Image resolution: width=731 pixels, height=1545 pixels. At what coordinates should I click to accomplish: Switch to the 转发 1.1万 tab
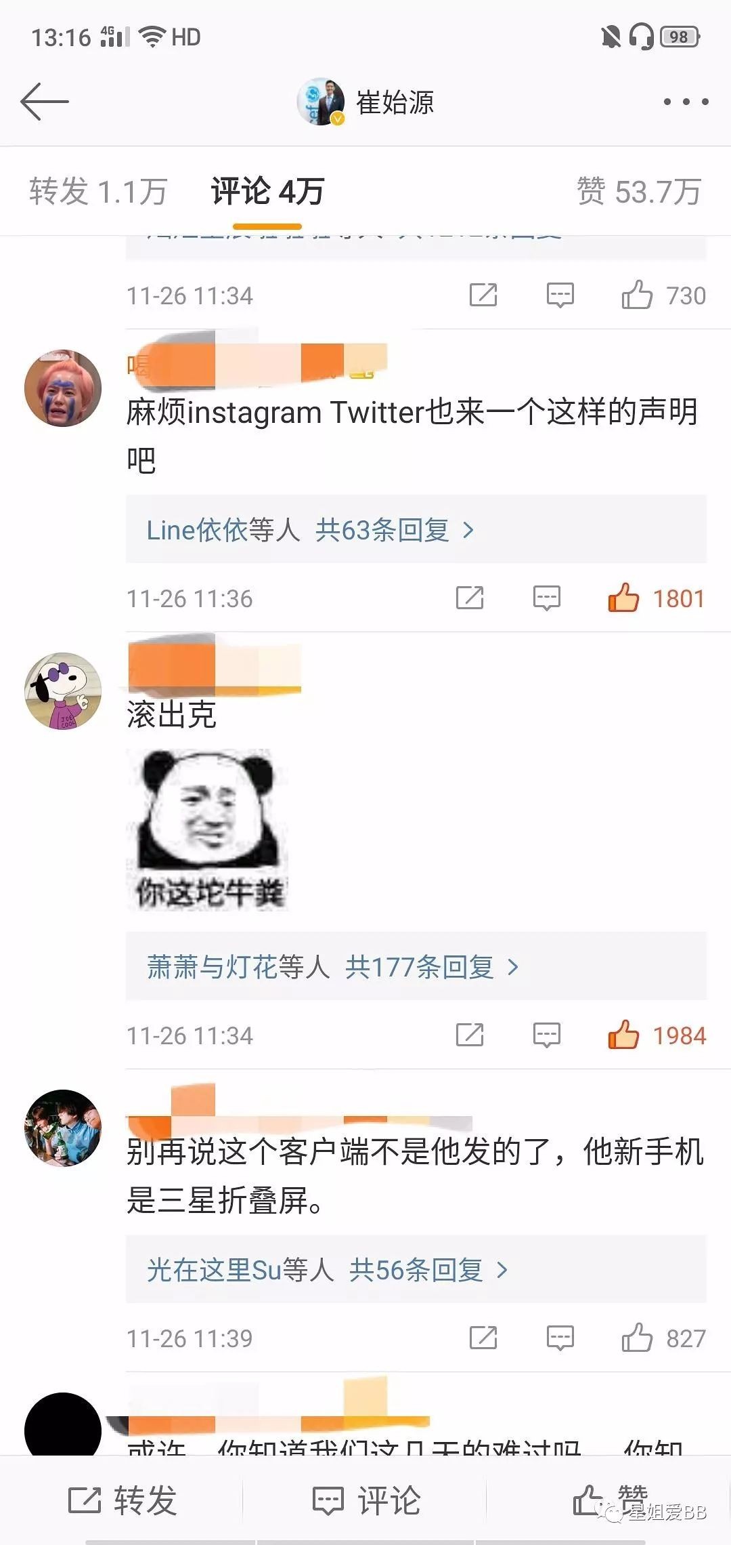click(x=98, y=192)
